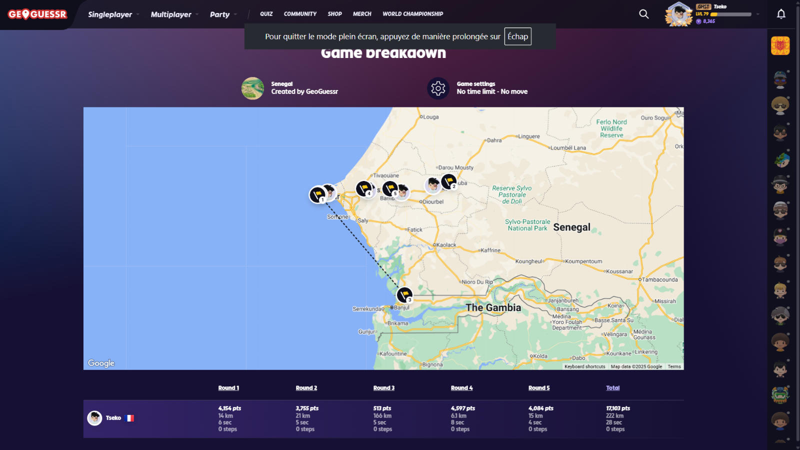Viewport: 800px width, 450px height.
Task: Open Tseko's profile avatar in the header
Action: (678, 14)
